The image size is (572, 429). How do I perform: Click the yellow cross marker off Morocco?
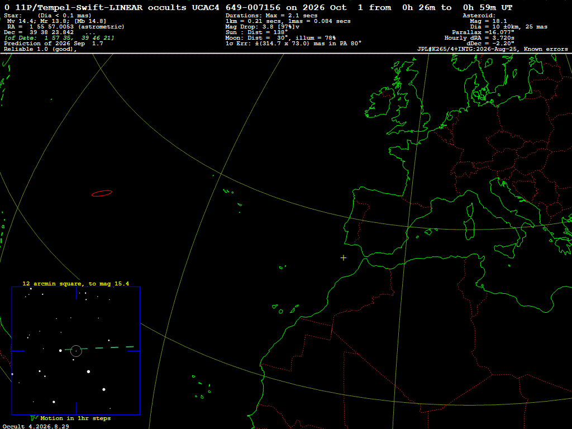[344, 258]
